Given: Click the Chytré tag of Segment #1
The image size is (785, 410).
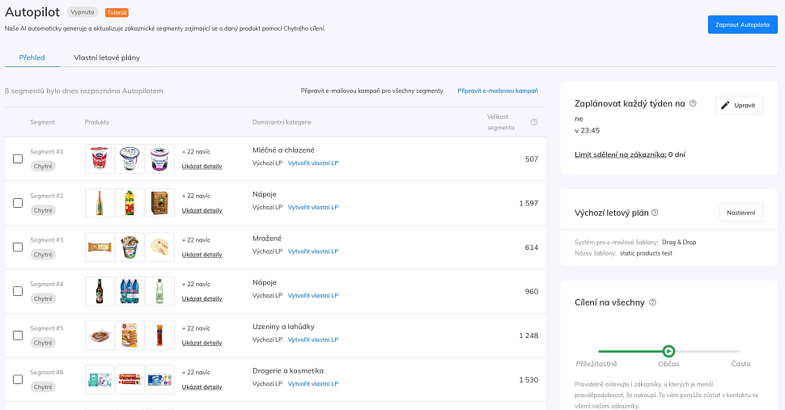Looking at the screenshot, I should pos(43,167).
